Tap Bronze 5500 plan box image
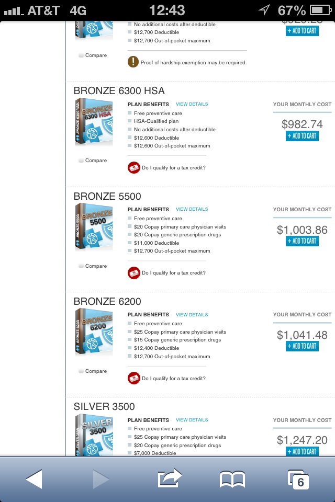The height and width of the screenshot is (502, 335). tap(94, 227)
